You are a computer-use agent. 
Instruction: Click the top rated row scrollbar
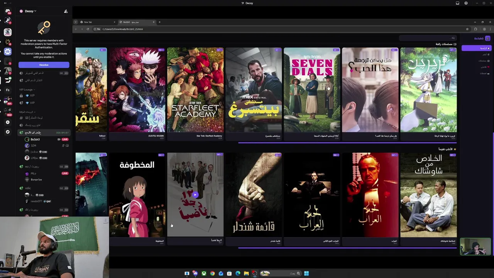click(347, 248)
